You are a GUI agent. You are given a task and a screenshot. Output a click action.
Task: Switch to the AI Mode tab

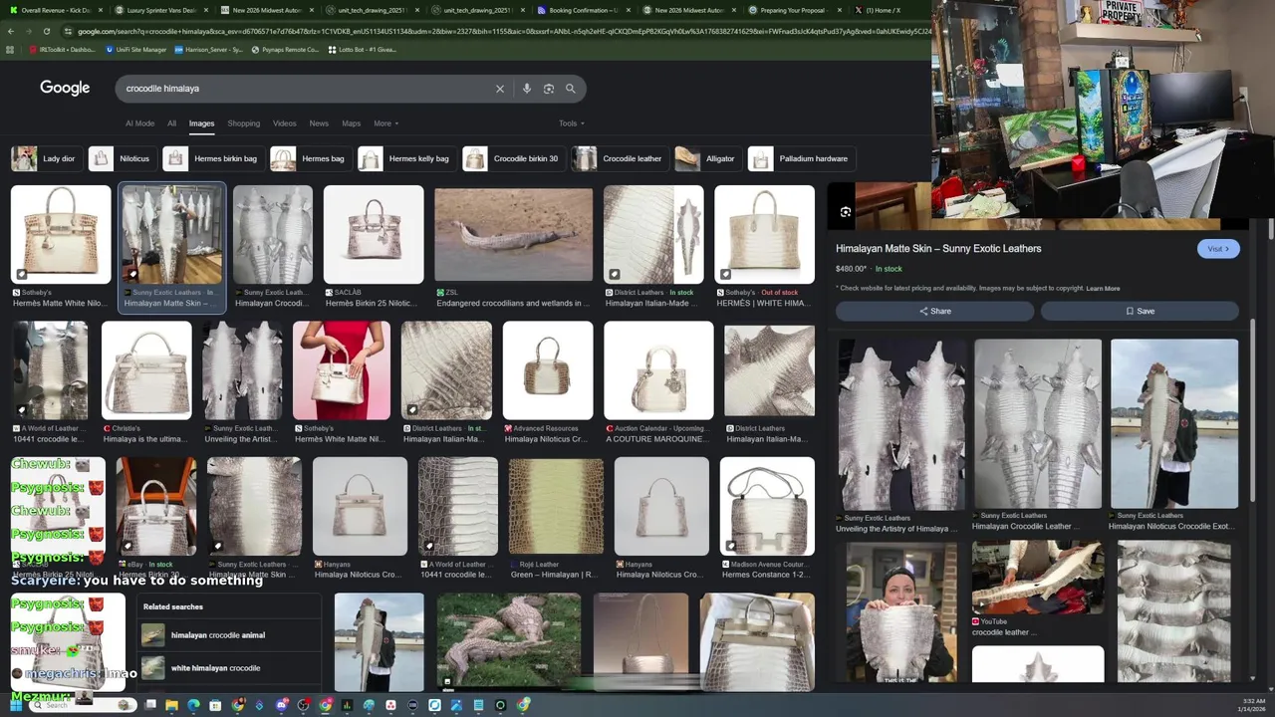139,123
